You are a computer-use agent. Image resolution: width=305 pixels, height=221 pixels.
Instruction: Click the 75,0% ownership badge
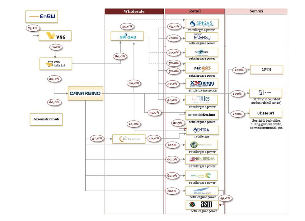[x=154, y=113]
